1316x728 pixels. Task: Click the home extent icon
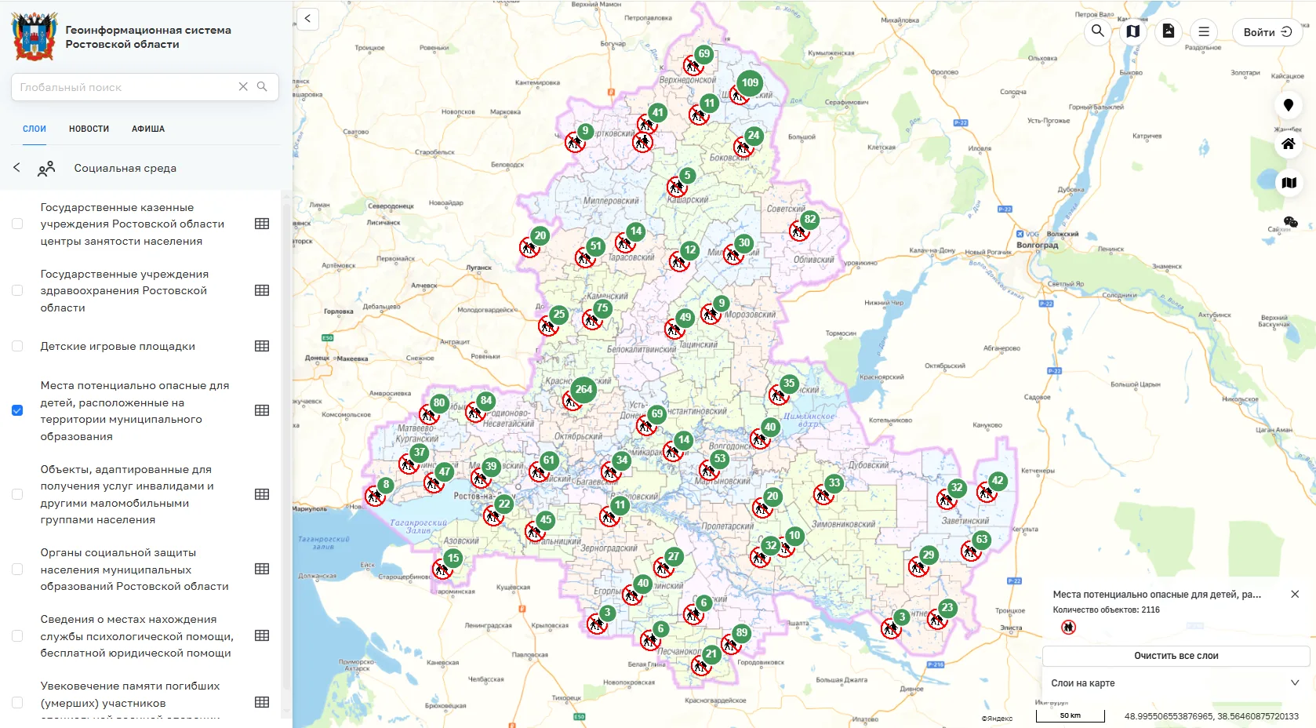[x=1288, y=144]
